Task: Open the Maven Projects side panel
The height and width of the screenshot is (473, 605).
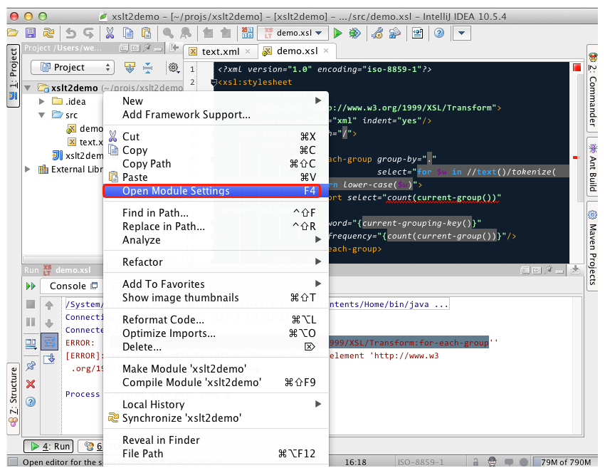Action: [592, 247]
